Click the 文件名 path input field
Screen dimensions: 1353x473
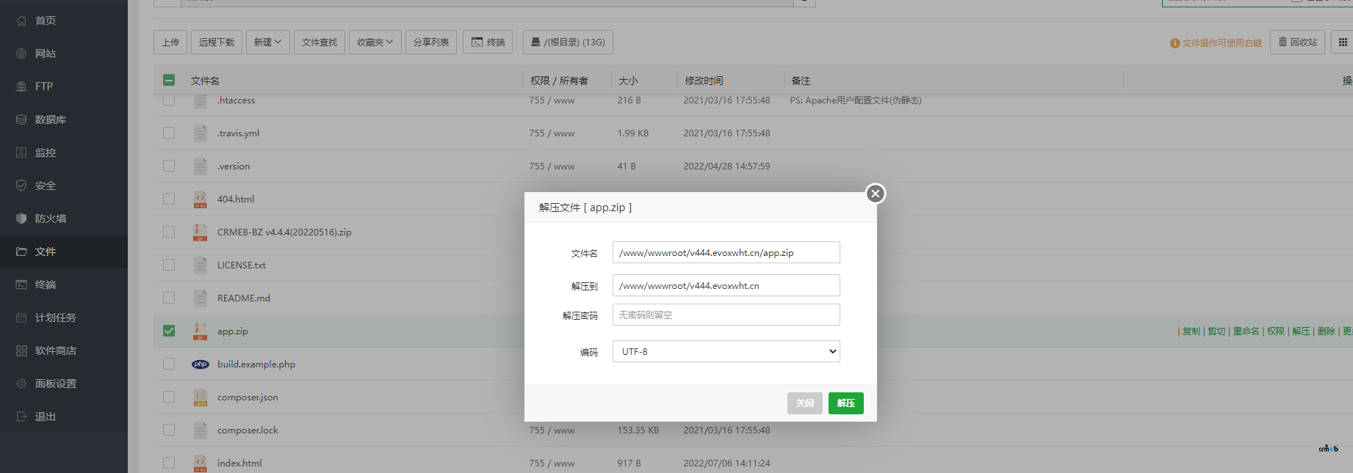pos(726,252)
